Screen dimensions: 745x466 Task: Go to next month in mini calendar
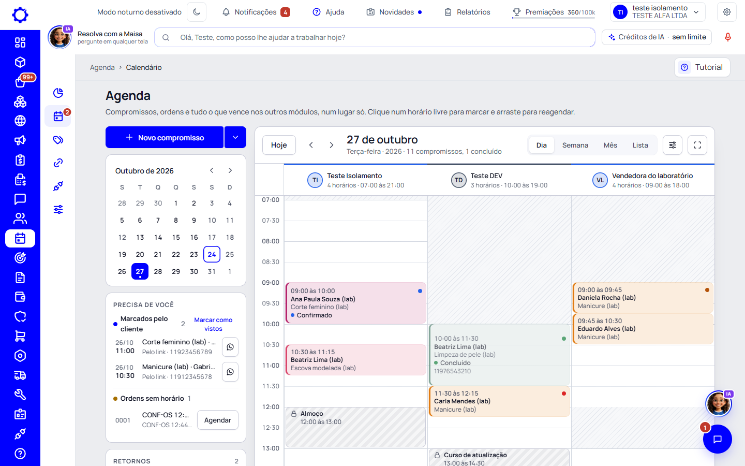(230, 170)
